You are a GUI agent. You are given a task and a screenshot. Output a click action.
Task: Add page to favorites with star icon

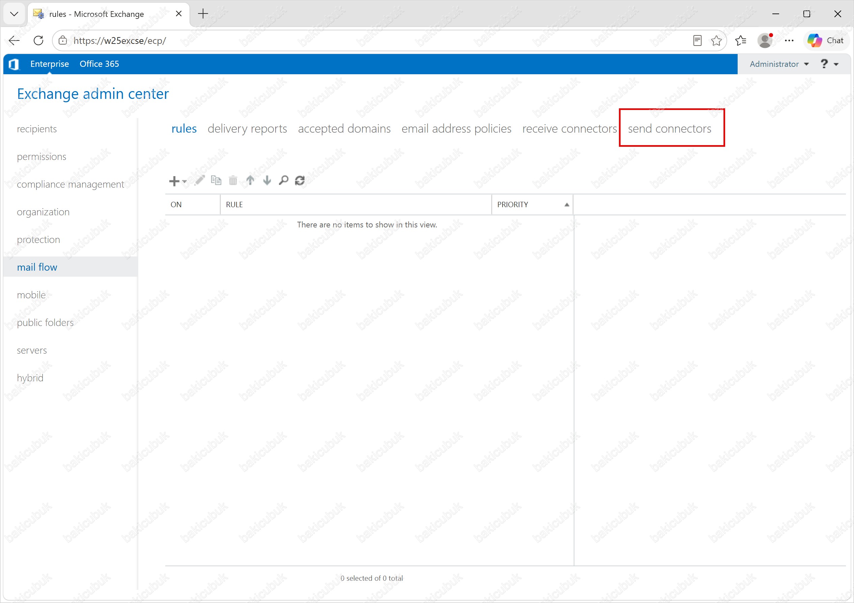pos(716,40)
